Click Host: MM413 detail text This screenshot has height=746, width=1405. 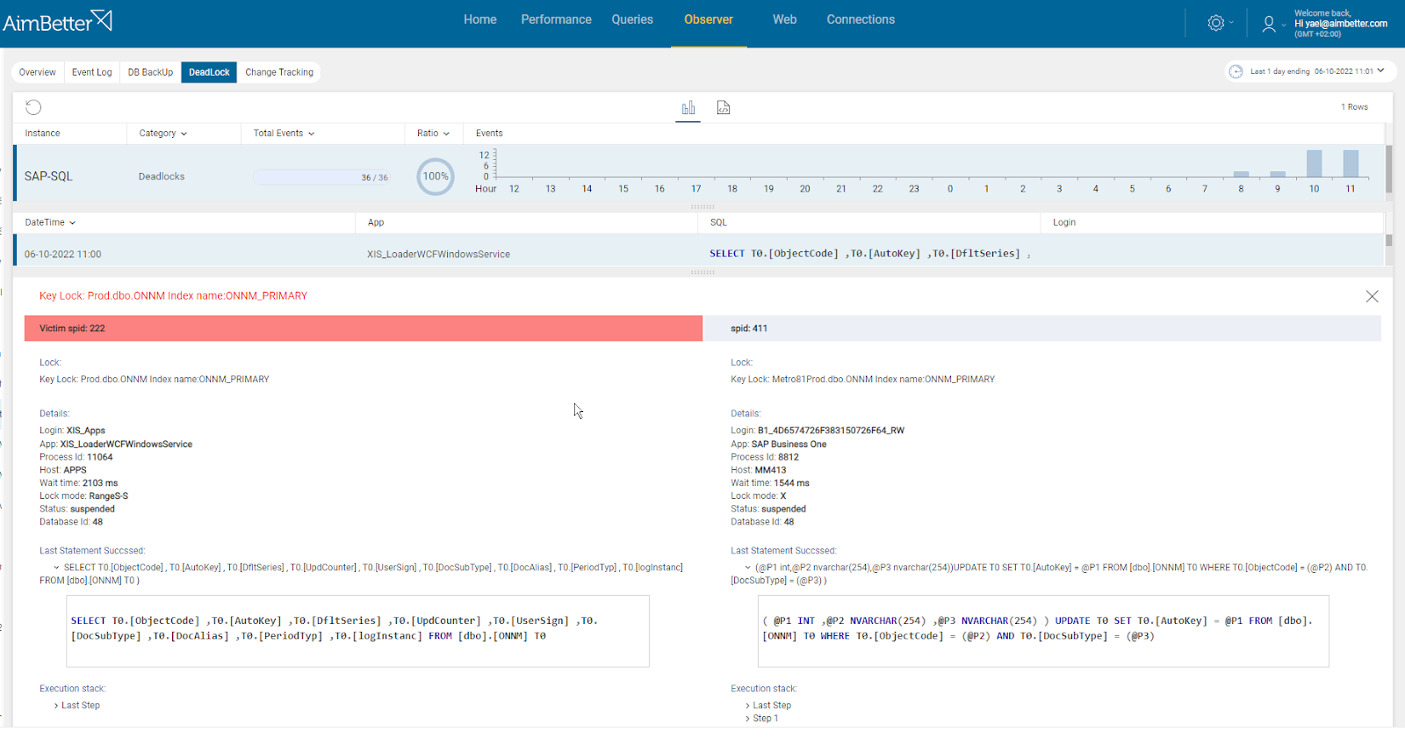pos(758,470)
